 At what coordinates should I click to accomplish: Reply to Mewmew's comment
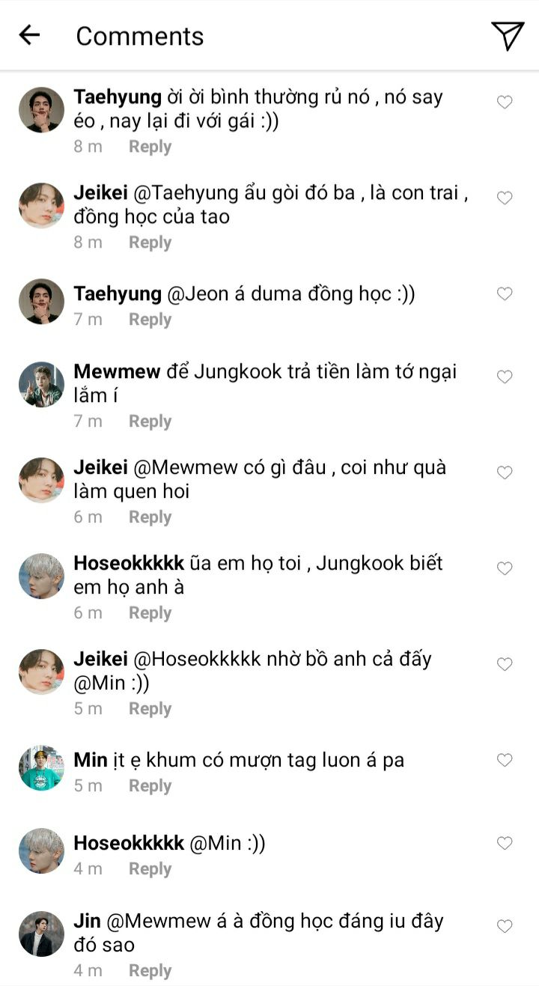pyautogui.click(x=150, y=422)
